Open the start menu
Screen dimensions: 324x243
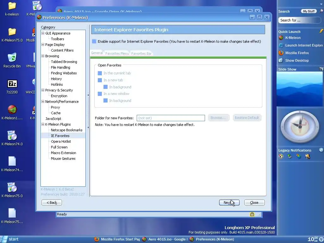tap(9, 239)
